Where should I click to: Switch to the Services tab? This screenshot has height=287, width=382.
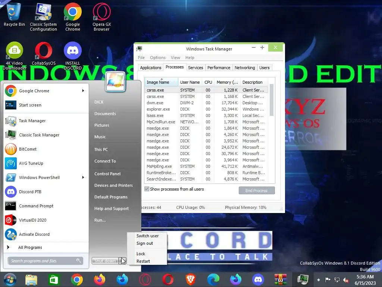[x=195, y=68]
